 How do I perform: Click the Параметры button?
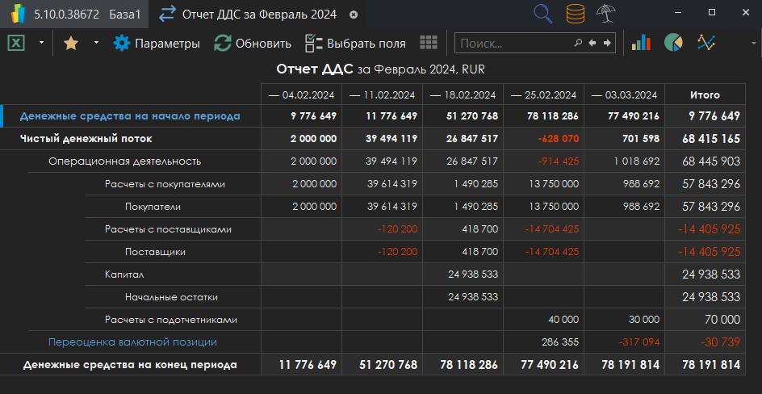tap(157, 44)
